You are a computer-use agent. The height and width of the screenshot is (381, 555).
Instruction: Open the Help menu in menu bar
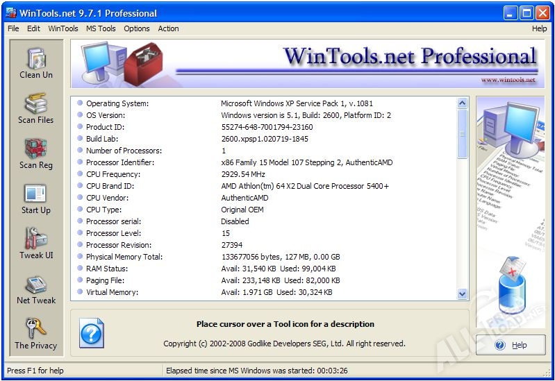(539, 28)
